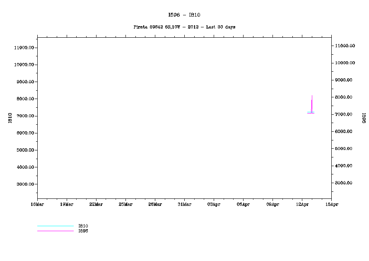Click the 16Mar date tick label
Viewport: 369px width, 261px height.
[37, 204]
